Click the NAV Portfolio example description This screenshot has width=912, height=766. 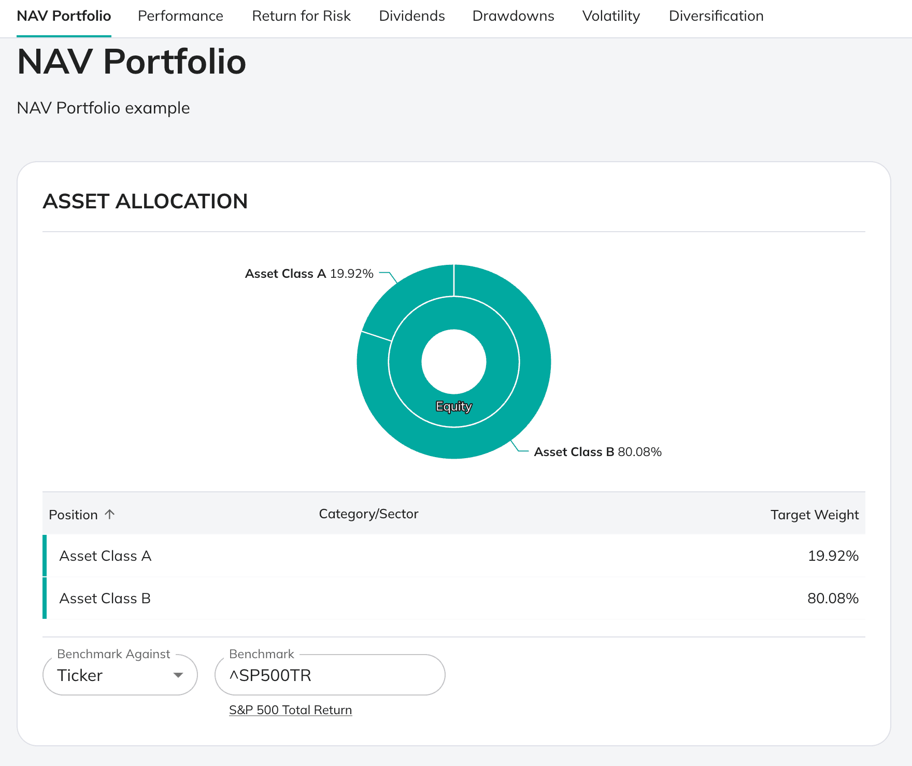pos(103,108)
